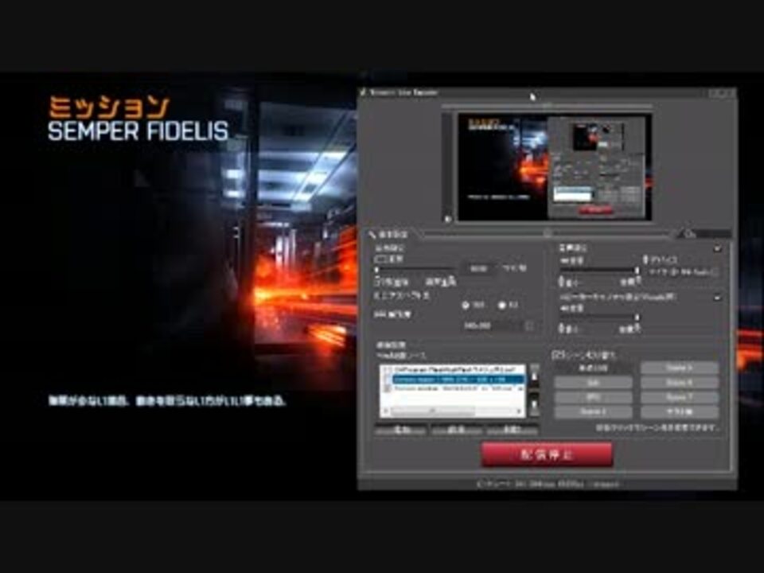Click maximum volume speaker icon, second audio row
This screenshot has width=764, height=573.
click(x=637, y=329)
